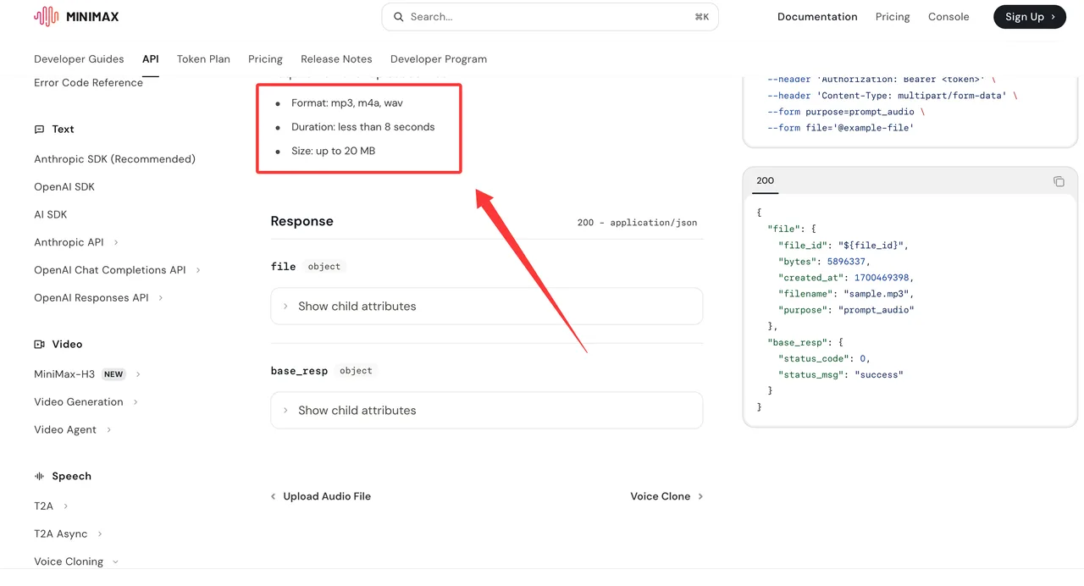Viewport: 1084px width, 586px height.
Task: Click the "--form file='@example-file'" code line
Action: tap(841, 128)
